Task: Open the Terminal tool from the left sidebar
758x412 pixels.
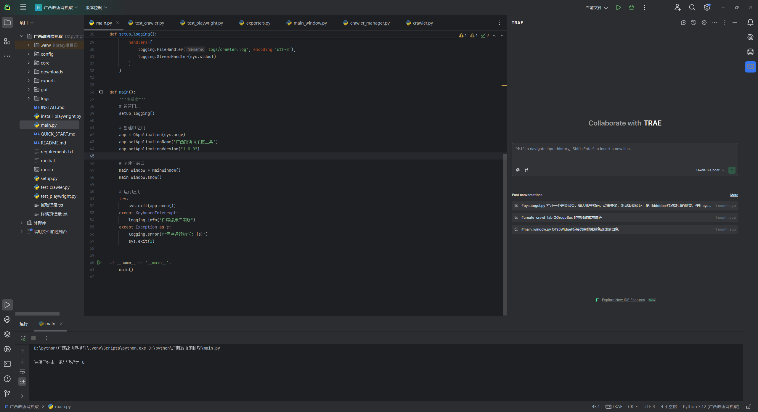Action: coord(7,364)
